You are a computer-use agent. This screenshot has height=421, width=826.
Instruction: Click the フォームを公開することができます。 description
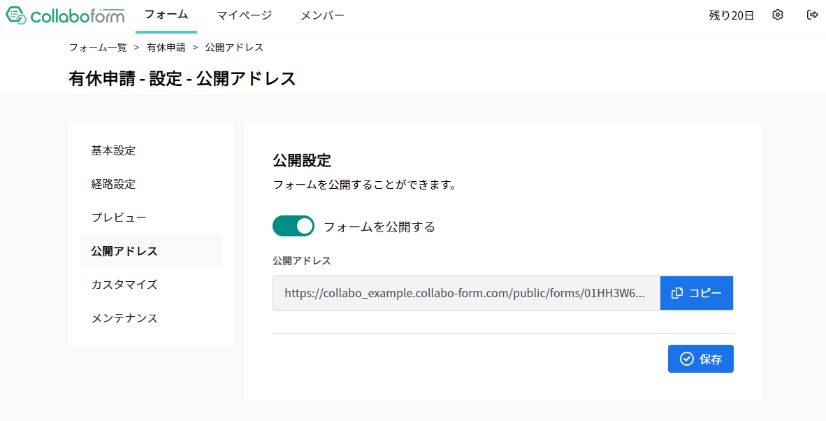click(365, 185)
